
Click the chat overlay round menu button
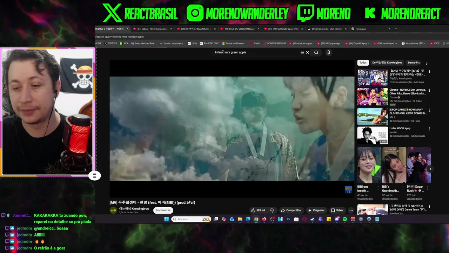pyautogui.click(x=94, y=176)
